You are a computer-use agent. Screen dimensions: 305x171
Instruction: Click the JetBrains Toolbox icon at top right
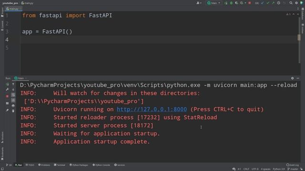[x=302, y=3]
